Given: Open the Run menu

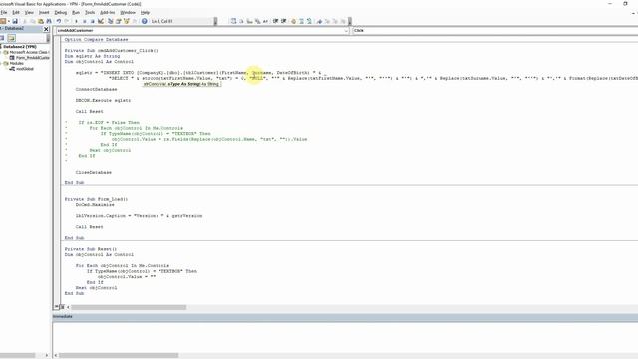Looking at the screenshot, I should point(76,13).
